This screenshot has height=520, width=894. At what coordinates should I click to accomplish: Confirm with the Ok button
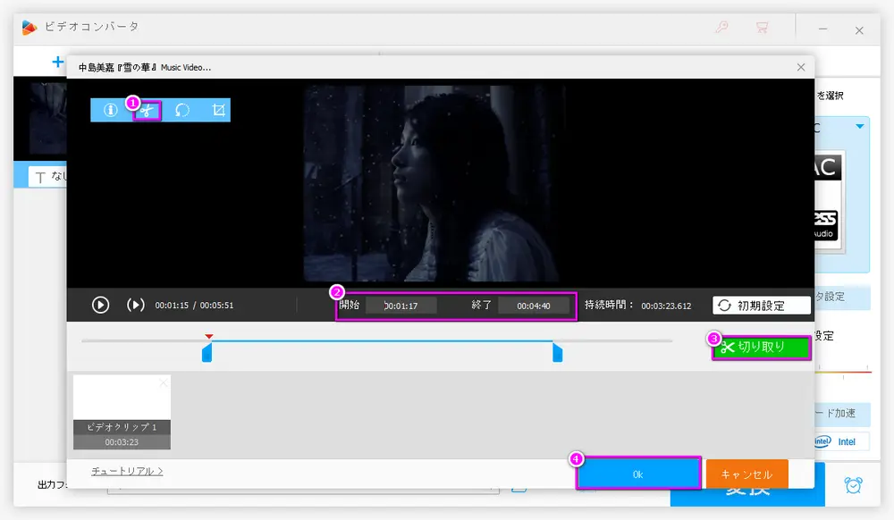(x=637, y=474)
